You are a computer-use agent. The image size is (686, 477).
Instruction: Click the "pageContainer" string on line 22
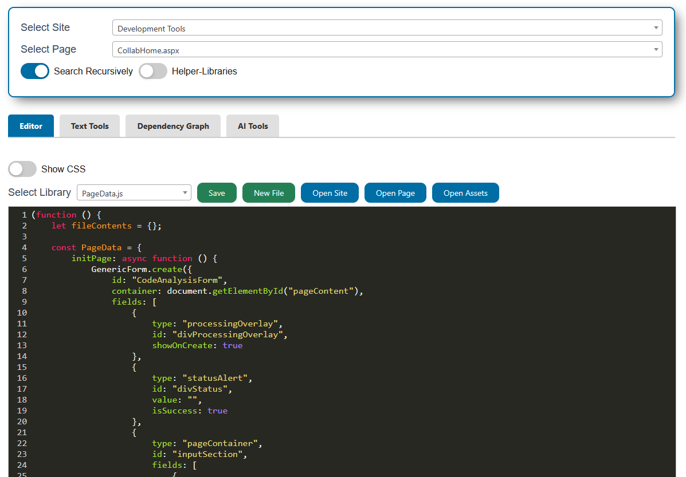coord(220,444)
